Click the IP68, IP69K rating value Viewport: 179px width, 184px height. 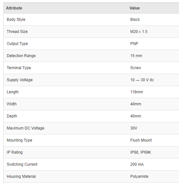pos(141,152)
